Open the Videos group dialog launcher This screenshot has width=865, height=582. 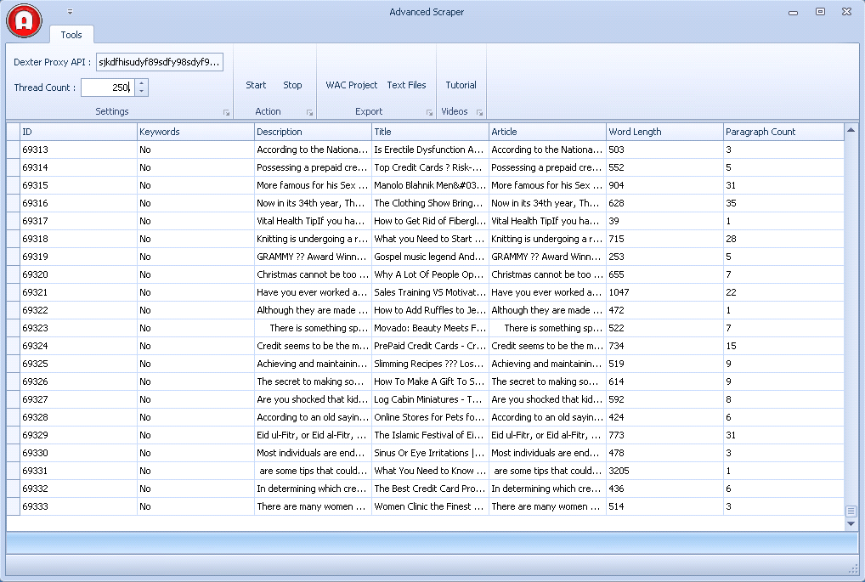[x=479, y=112]
